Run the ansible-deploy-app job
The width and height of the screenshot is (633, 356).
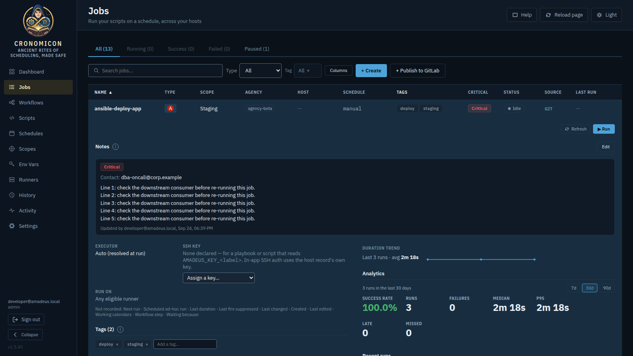pos(604,129)
